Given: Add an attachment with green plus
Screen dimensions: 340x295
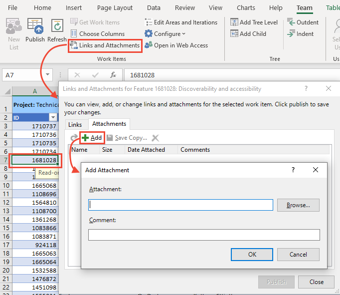Looking at the screenshot, I should [x=91, y=138].
